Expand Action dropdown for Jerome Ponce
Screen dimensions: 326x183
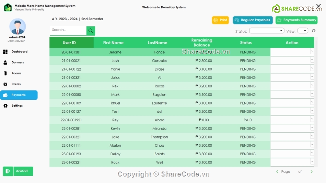tap(312, 51)
